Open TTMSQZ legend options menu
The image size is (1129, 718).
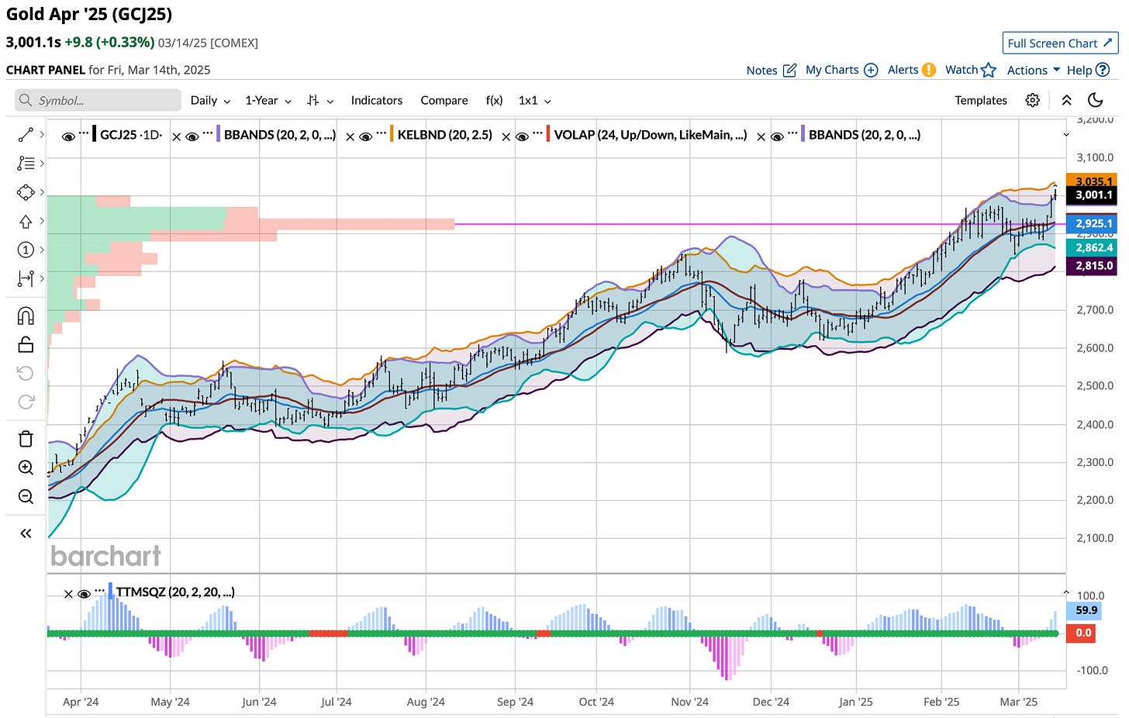tap(100, 591)
